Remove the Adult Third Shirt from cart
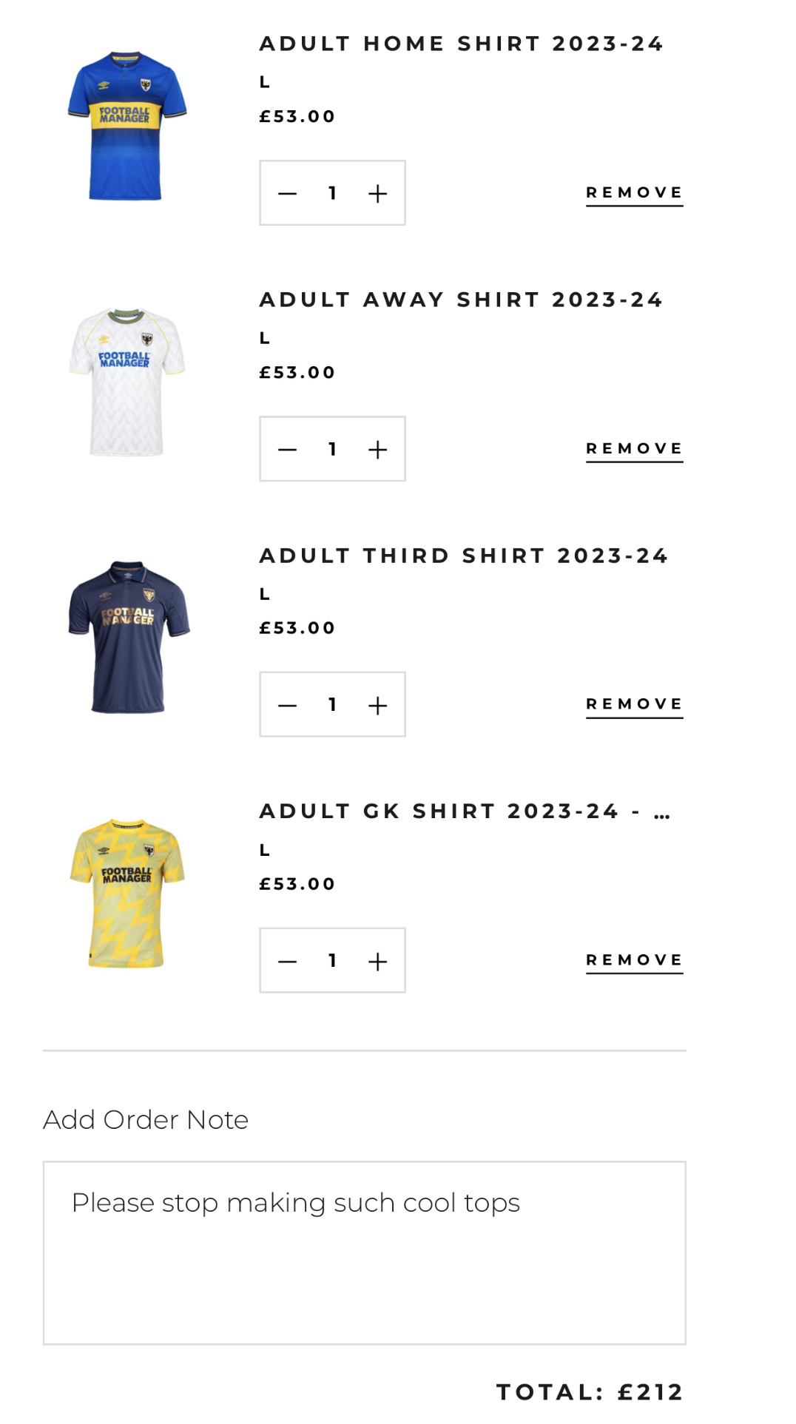Screen dimensions: 796x1424 click(x=634, y=704)
